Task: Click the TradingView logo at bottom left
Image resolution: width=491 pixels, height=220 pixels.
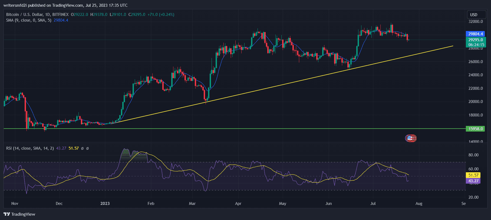Action: point(19,214)
